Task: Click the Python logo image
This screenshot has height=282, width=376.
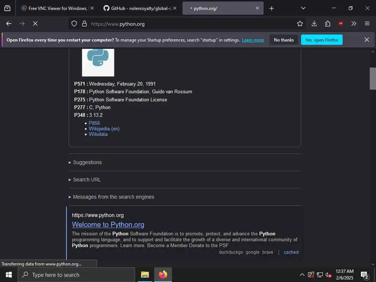Action: [x=98, y=62]
